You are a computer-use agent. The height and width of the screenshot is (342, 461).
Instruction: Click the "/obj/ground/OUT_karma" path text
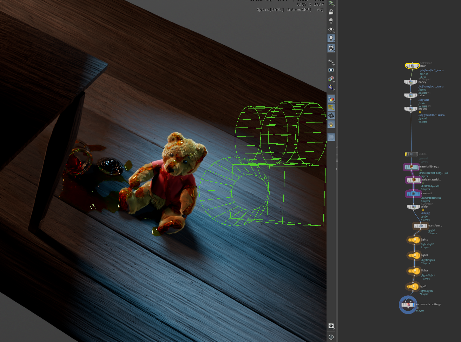432,115
